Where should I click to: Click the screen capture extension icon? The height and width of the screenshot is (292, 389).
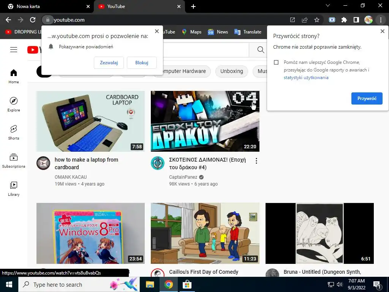tap(332, 20)
